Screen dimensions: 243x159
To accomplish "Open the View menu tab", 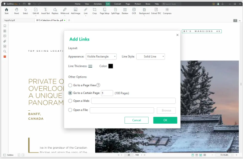I will (x=87, y=4).
